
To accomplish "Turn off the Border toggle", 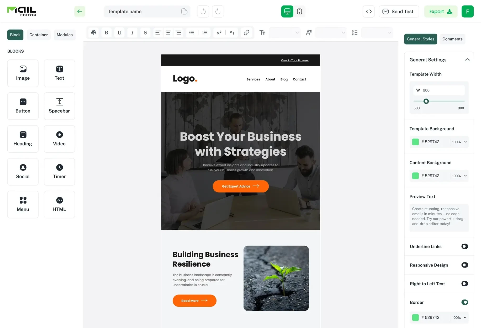I will tap(464, 302).
